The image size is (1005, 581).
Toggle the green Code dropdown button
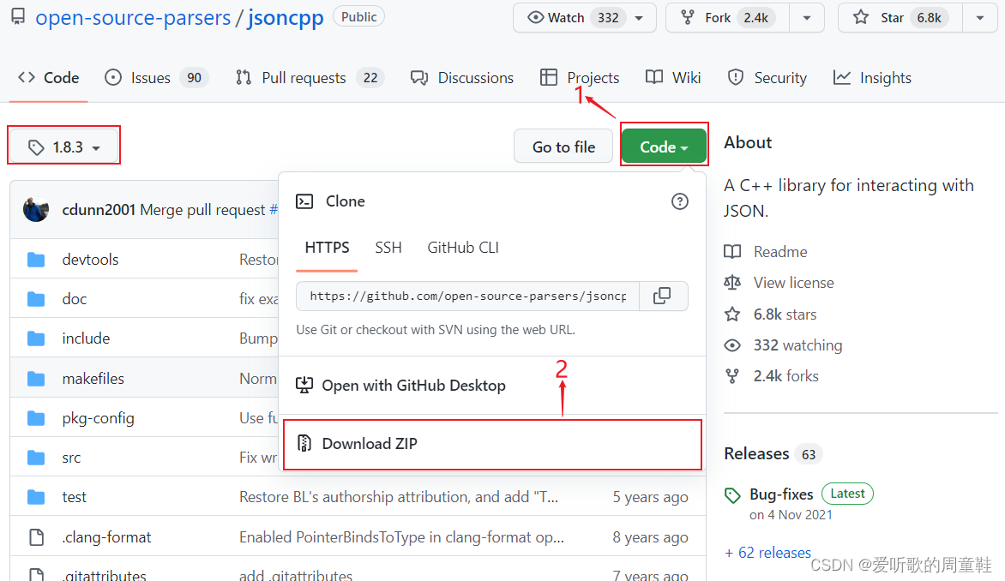pyautogui.click(x=664, y=147)
